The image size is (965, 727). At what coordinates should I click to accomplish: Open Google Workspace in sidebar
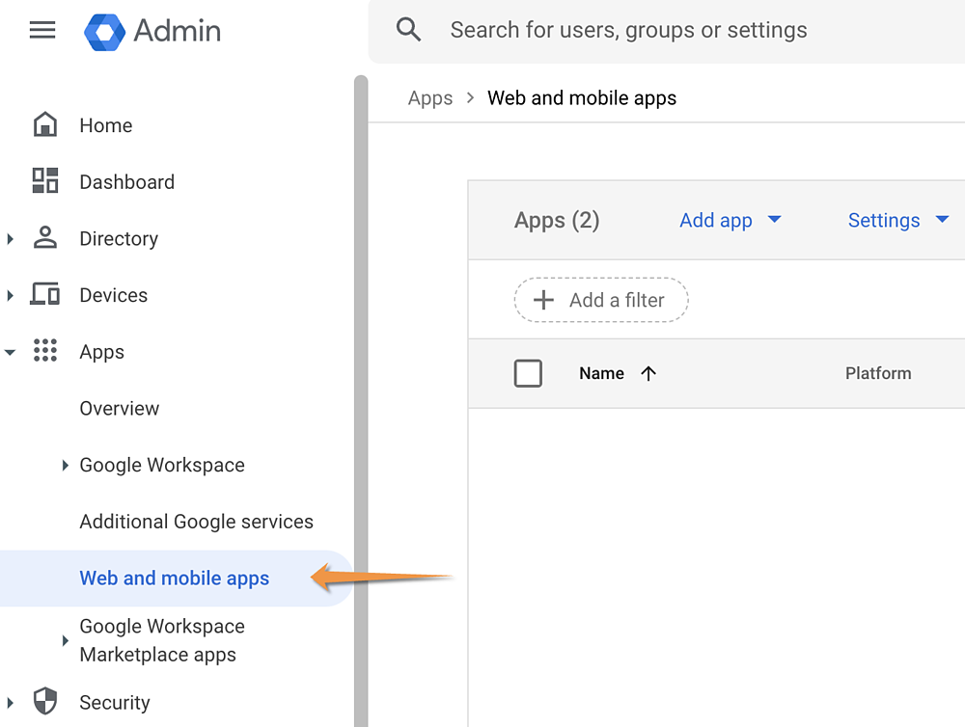tap(162, 465)
